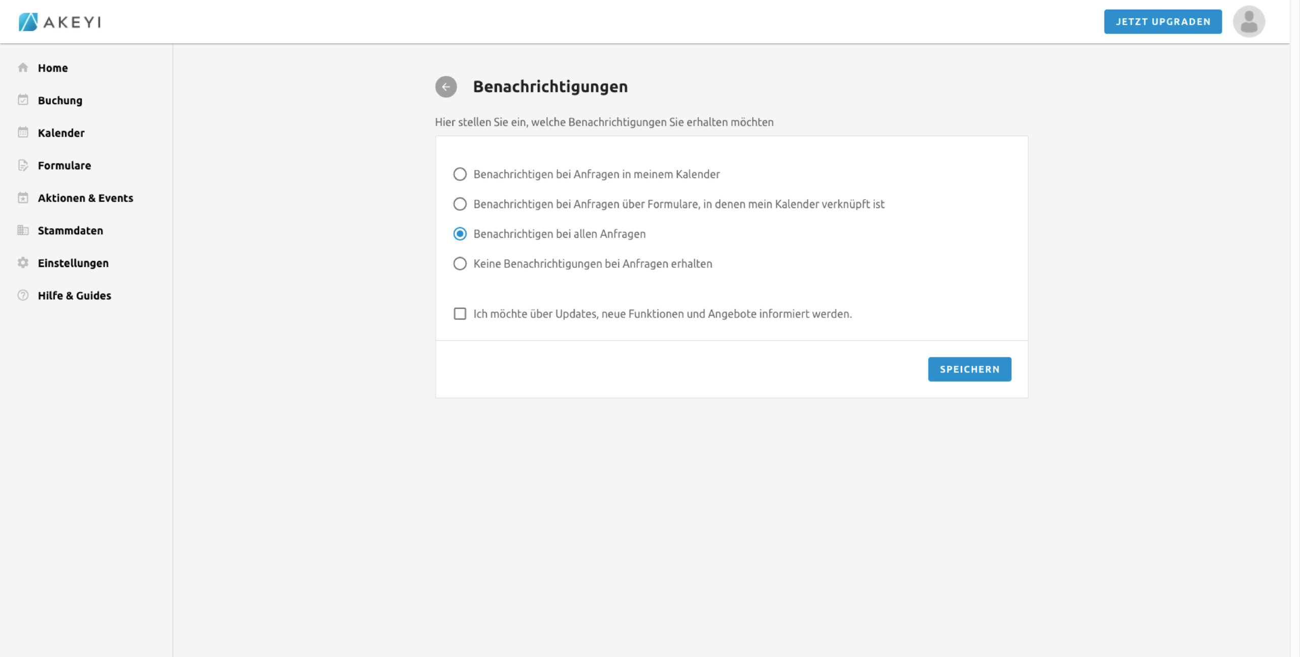Open the Kalender menu item
The height and width of the screenshot is (657, 1300).
(61, 133)
